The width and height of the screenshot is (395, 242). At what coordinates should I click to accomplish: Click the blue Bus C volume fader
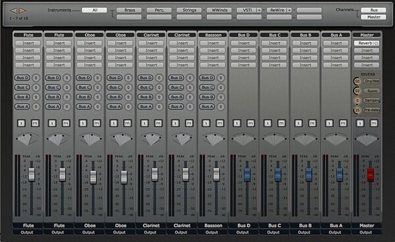pos(278,175)
